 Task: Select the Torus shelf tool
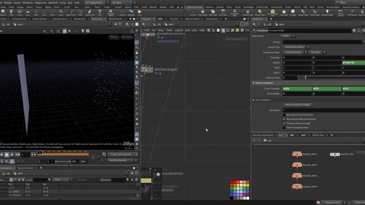[x=19, y=13]
